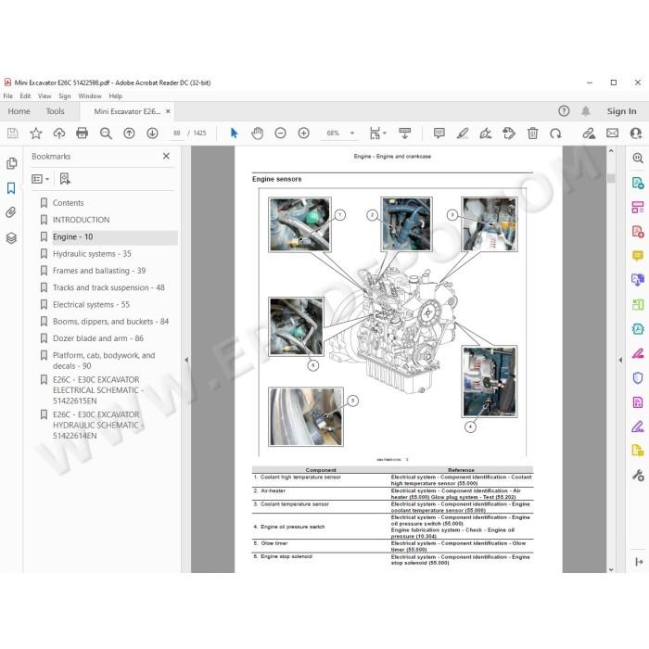Open the bookmarks options dropdown

[x=40, y=179]
